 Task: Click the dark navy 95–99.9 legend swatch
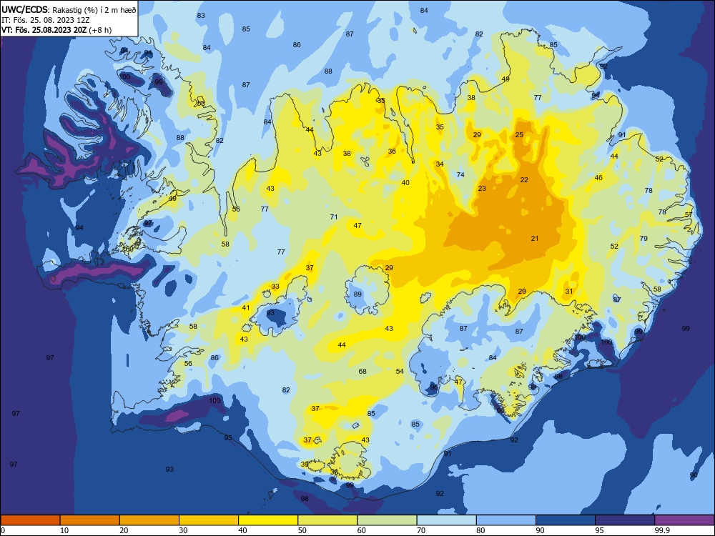pyautogui.click(x=625, y=520)
